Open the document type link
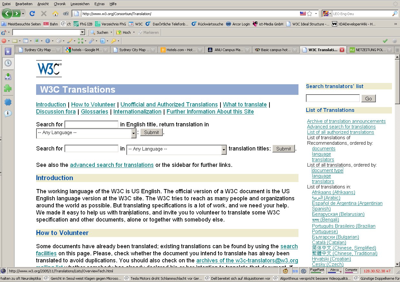The image size is (400, 282). (327, 170)
